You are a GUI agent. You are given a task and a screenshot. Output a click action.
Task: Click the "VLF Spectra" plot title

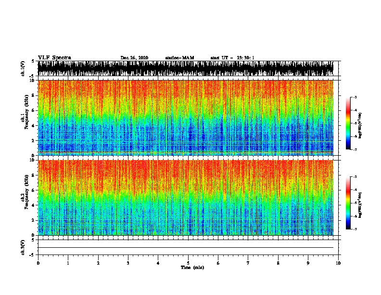(x=54, y=58)
